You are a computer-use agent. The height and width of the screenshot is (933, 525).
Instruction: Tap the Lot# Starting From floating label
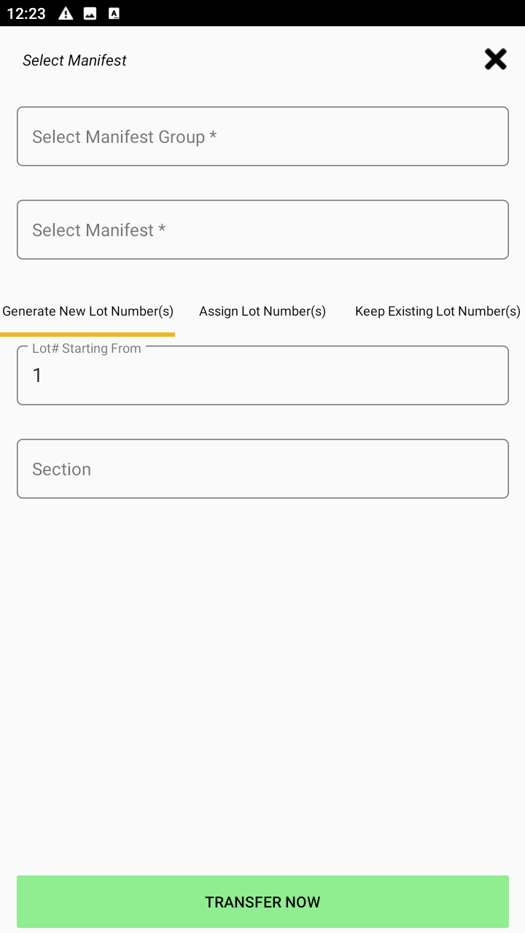click(x=86, y=348)
